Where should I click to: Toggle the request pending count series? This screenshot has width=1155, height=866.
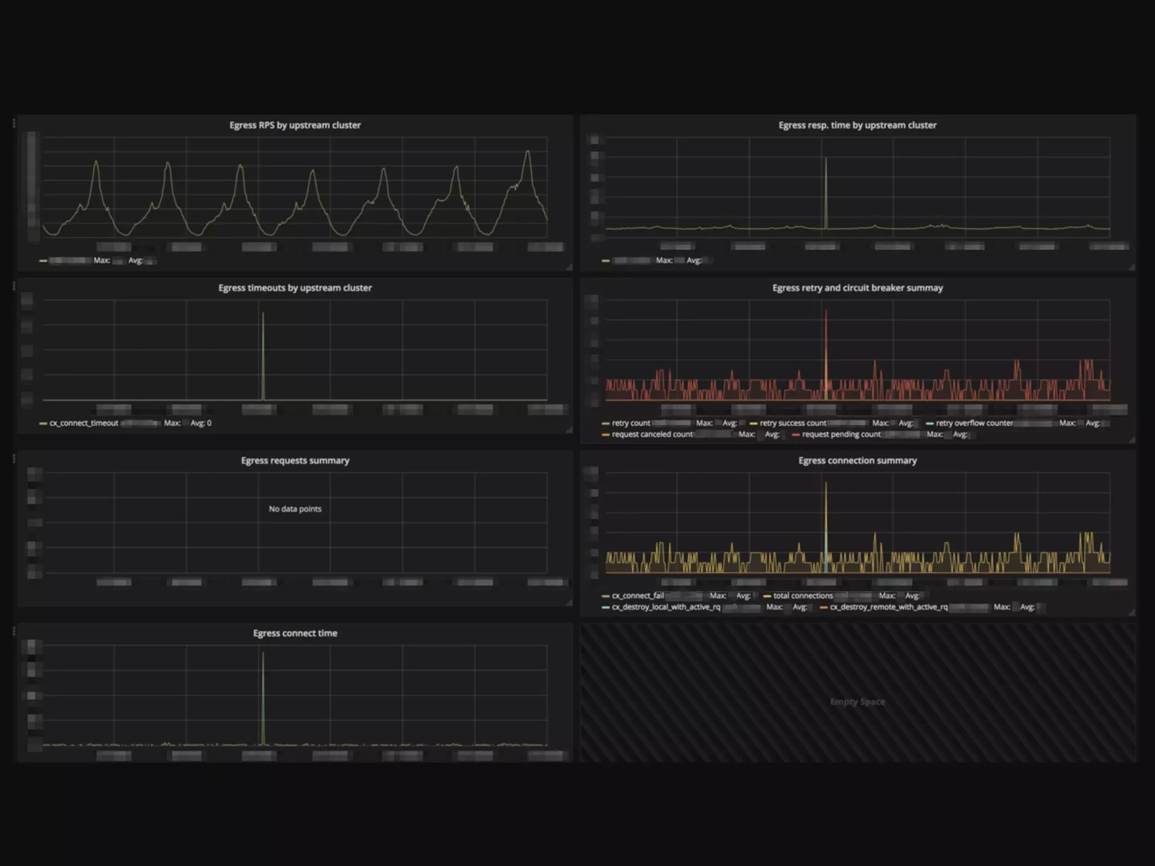(840, 434)
